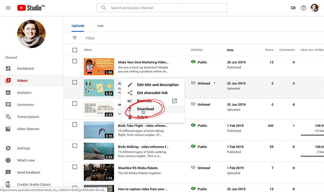324x192 pixels.
Task: Click the search magnifier icon
Action: click(104, 8)
